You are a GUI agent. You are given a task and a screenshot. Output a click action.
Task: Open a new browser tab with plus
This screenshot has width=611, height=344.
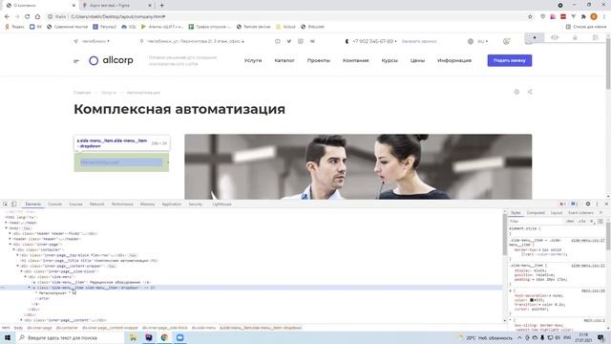pyautogui.click(x=162, y=6)
